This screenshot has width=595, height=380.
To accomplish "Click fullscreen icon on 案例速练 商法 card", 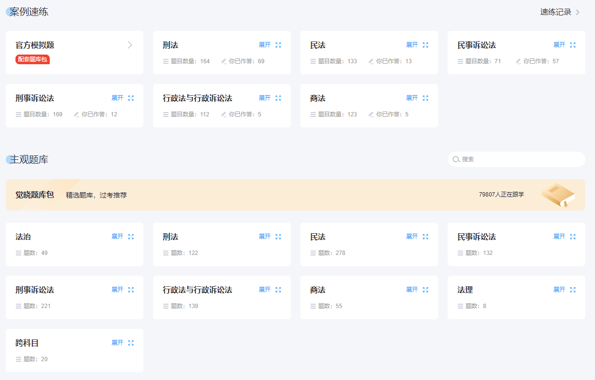I will pos(425,98).
